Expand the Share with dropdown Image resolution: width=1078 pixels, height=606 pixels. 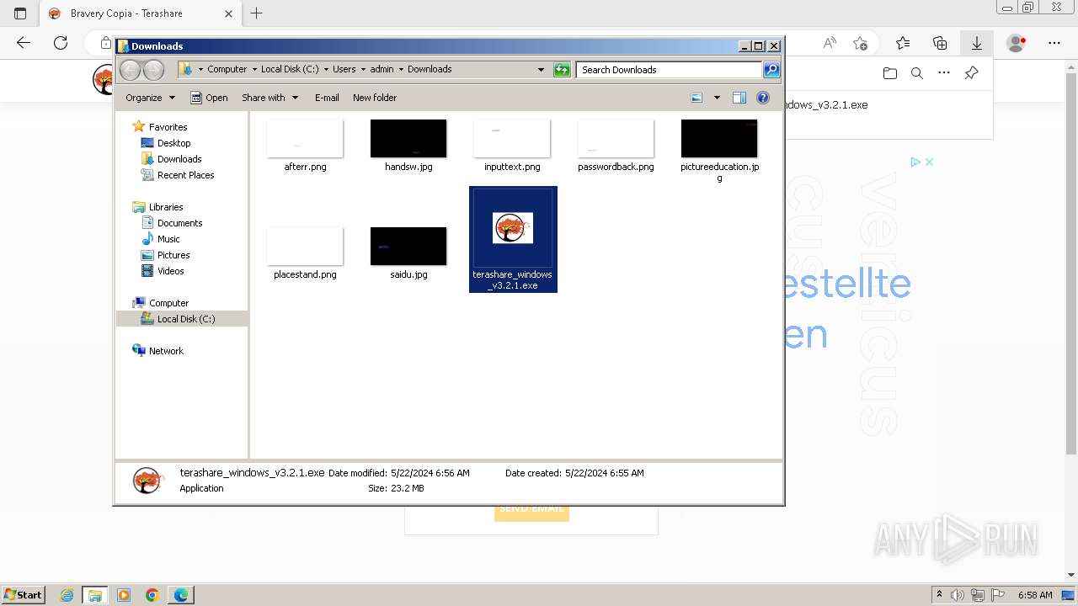tap(269, 98)
